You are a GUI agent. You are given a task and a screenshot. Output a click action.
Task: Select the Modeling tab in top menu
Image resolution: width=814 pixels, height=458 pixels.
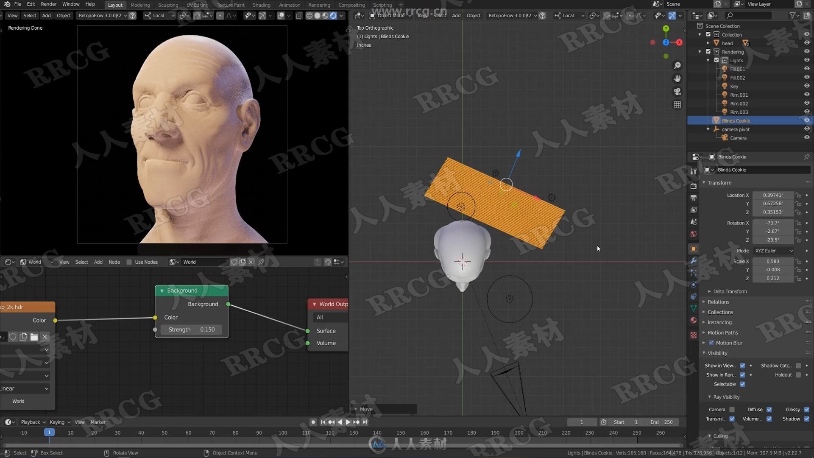click(x=140, y=5)
